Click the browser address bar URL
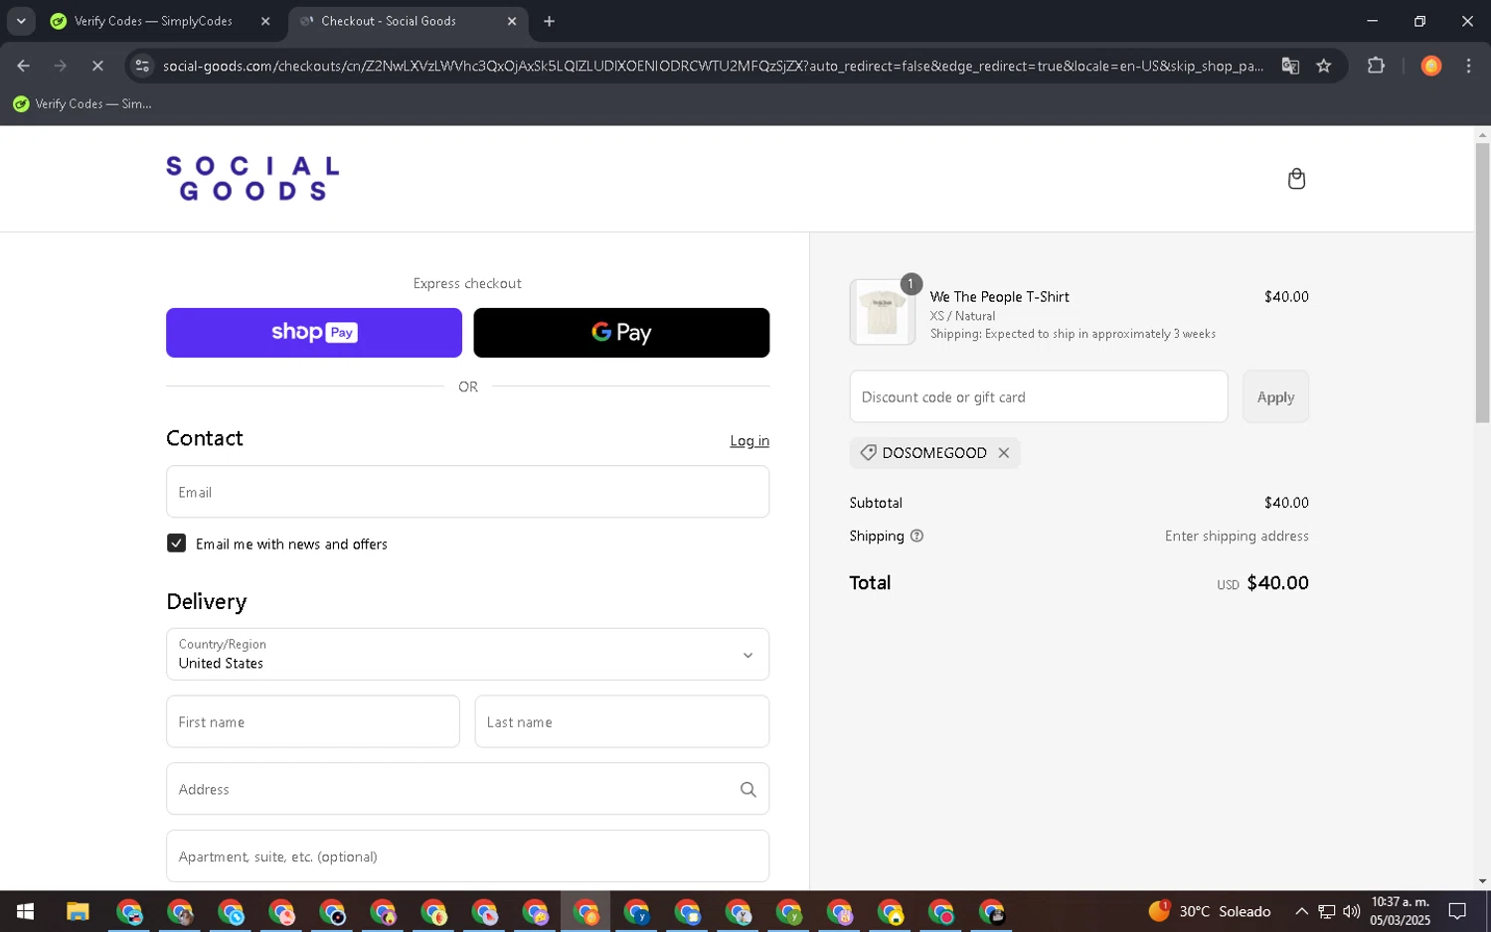The width and height of the screenshot is (1491, 932). coord(713,66)
